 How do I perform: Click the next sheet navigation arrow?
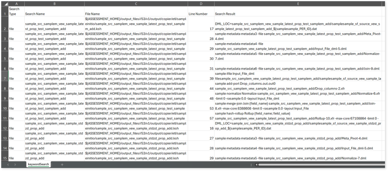coord(15,165)
